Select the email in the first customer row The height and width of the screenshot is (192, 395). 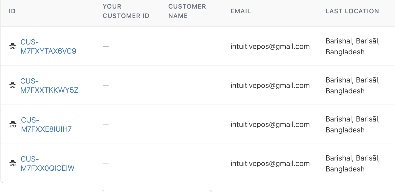270,47
